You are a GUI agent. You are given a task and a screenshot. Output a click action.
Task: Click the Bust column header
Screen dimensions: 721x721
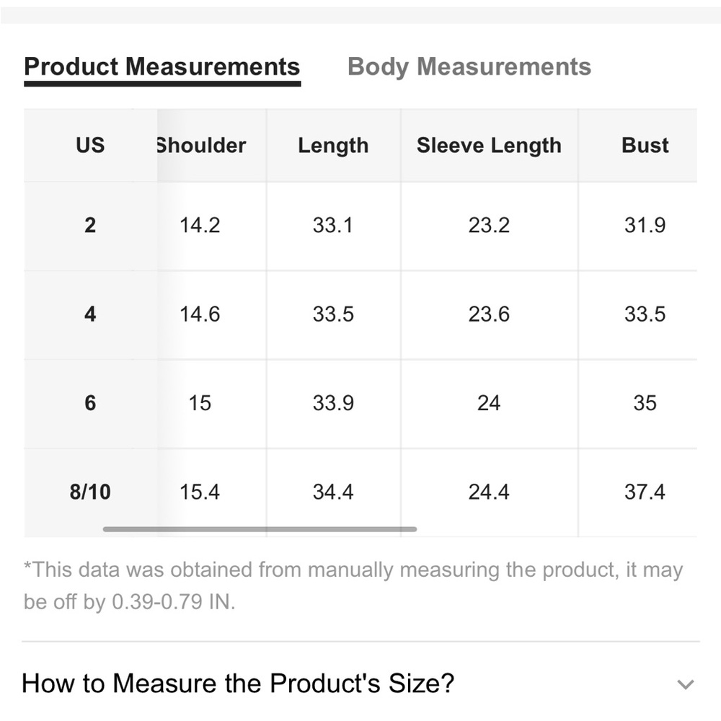[645, 145]
